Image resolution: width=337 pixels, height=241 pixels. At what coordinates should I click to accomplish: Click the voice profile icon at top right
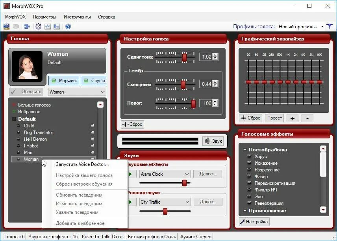pyautogui.click(x=329, y=27)
